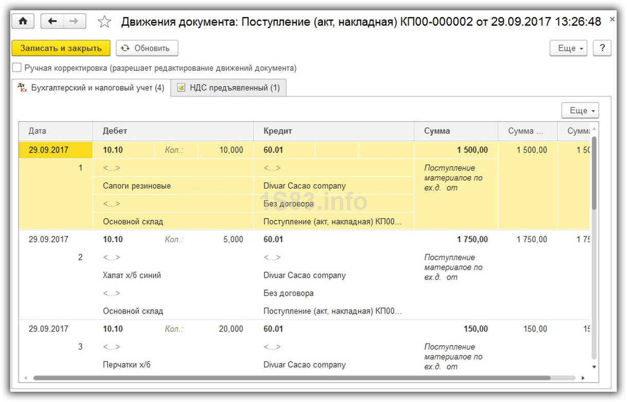Close the document movements window
627x402 pixels.
(612, 20)
